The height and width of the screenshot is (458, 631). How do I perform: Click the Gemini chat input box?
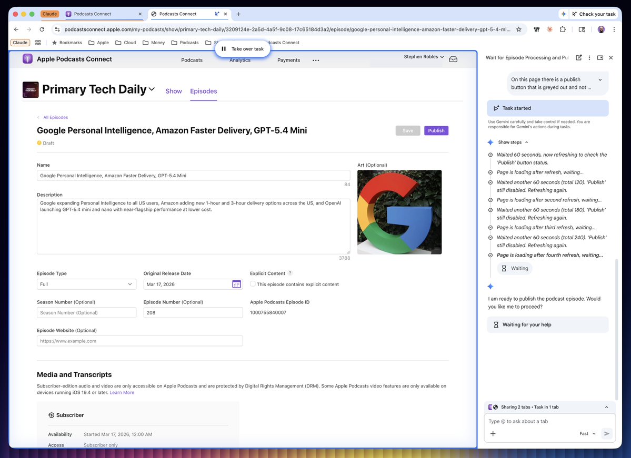coord(550,421)
